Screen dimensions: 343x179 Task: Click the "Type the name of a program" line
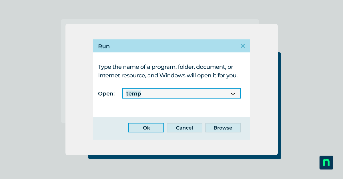click(165, 67)
